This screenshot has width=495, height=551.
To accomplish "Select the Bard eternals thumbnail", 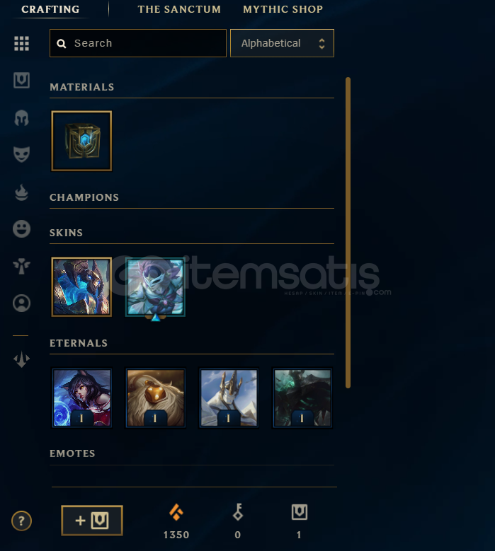I will point(156,398).
